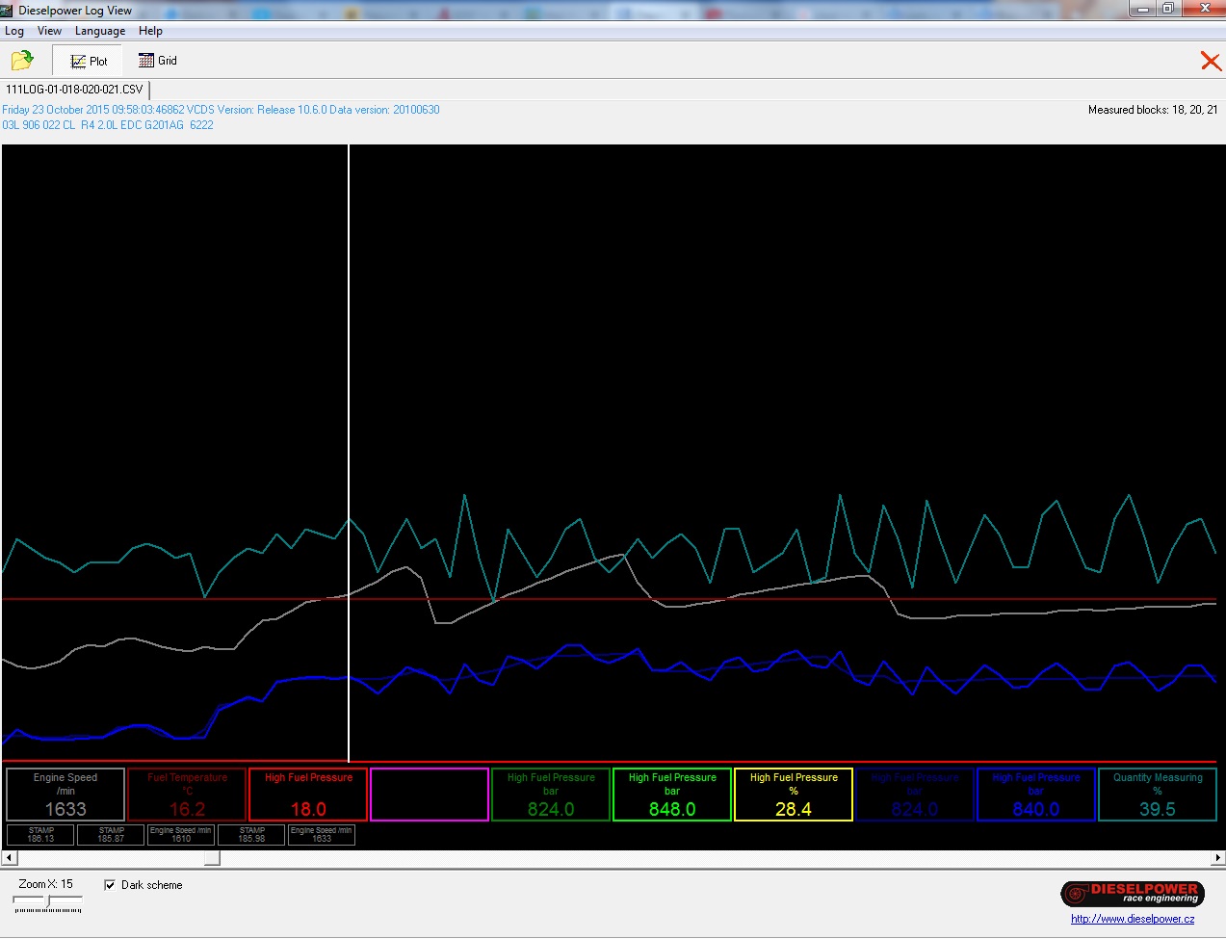Screen dimensions: 1226x939
Task: Switch to Grid view in the toolbar
Action: coord(158,61)
